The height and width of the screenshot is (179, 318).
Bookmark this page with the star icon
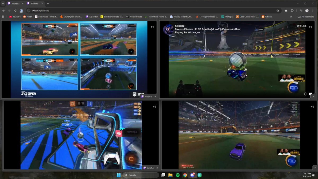[277, 11]
